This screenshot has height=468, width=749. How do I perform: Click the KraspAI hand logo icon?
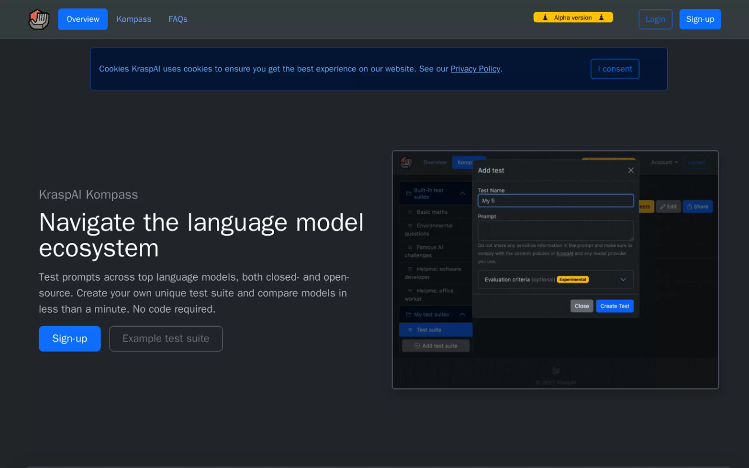coord(39,19)
